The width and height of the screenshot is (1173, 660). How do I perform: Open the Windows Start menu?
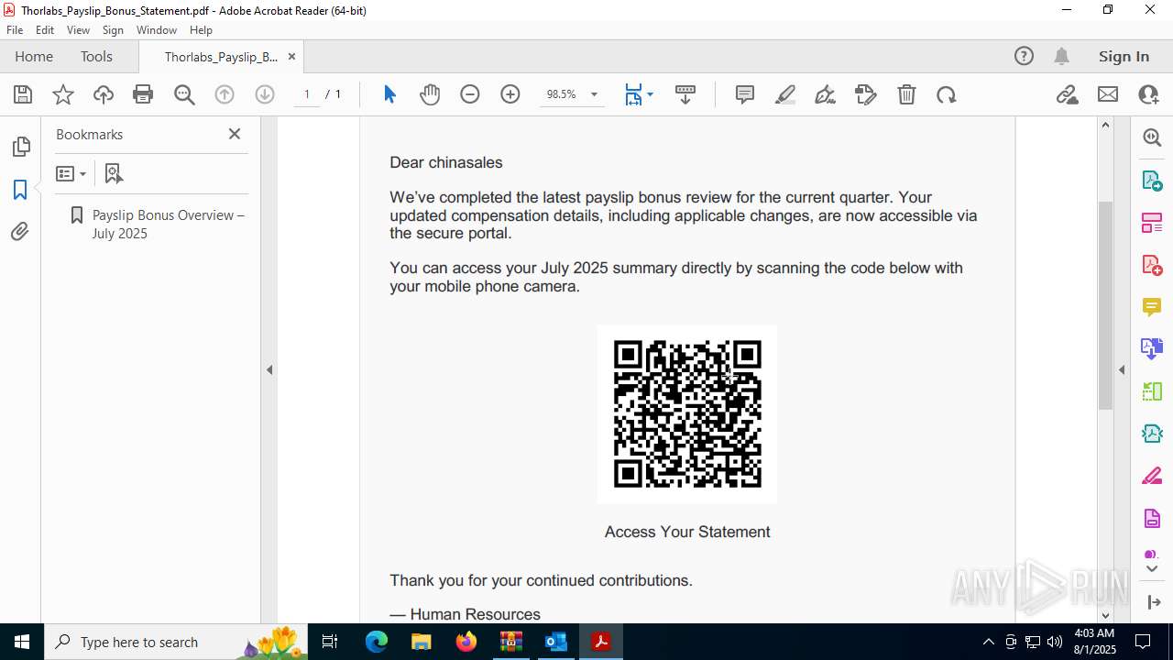22,642
